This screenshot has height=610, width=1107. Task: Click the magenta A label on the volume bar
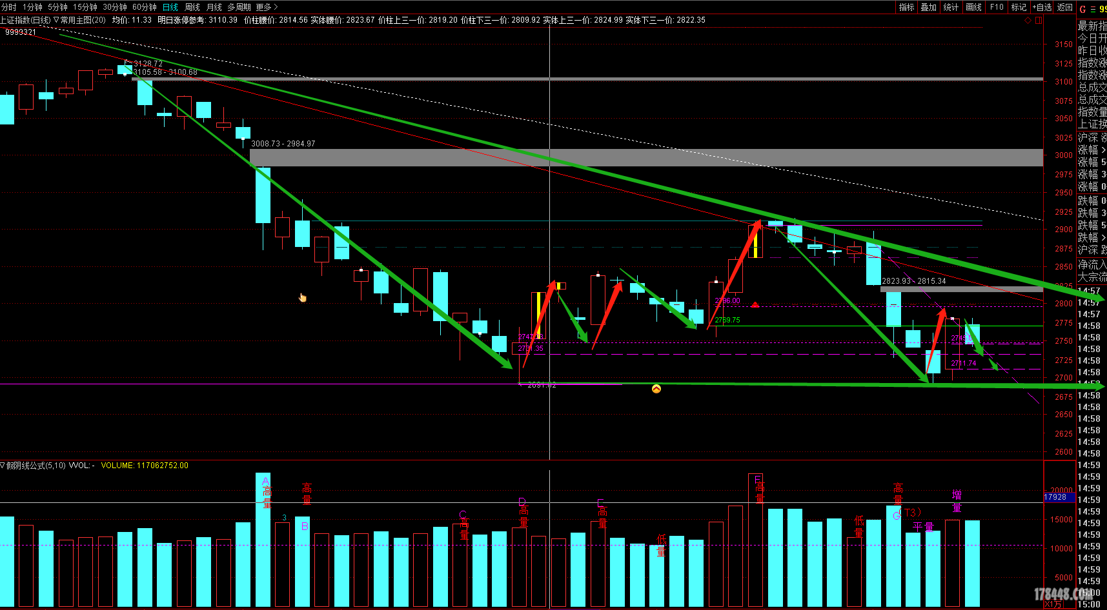265,482
